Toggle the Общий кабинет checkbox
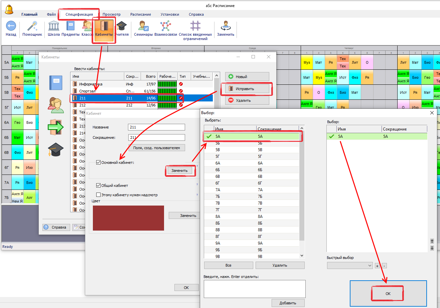Image resolution: width=440 pixels, height=308 pixels. point(98,186)
